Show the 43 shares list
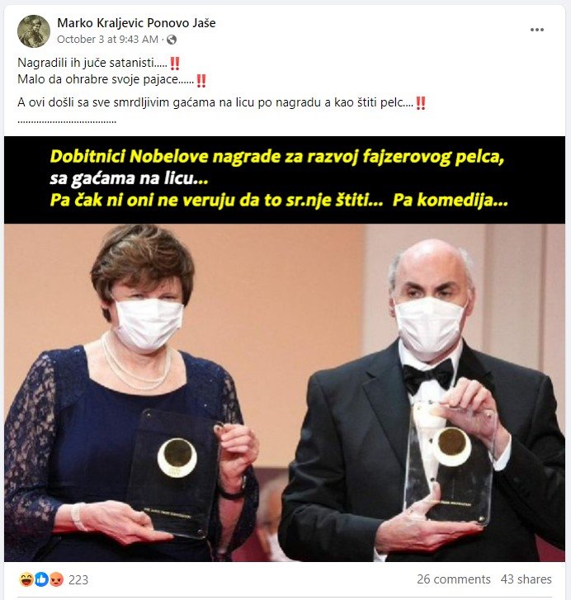571x600 pixels. [526, 579]
